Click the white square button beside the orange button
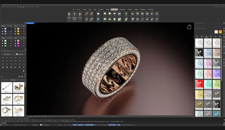Image resolution: width=225 pixels, height=130 pixels. [216, 32]
